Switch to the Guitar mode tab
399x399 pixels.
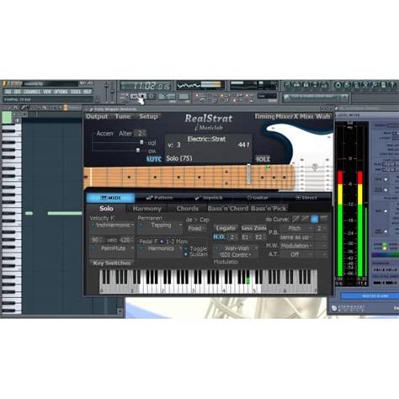pos(258,198)
